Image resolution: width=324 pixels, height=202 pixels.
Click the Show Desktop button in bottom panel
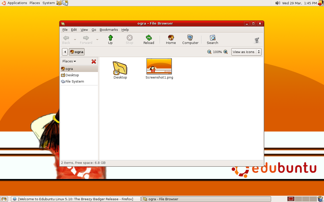click(x=4, y=199)
